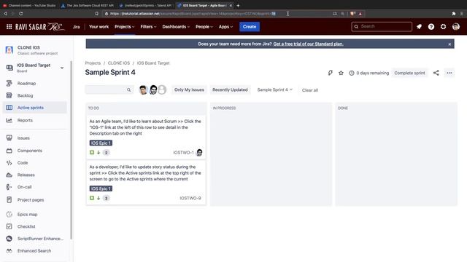Click the search magnifier in board filter
Screen dimensions: 467x262
coord(128,90)
